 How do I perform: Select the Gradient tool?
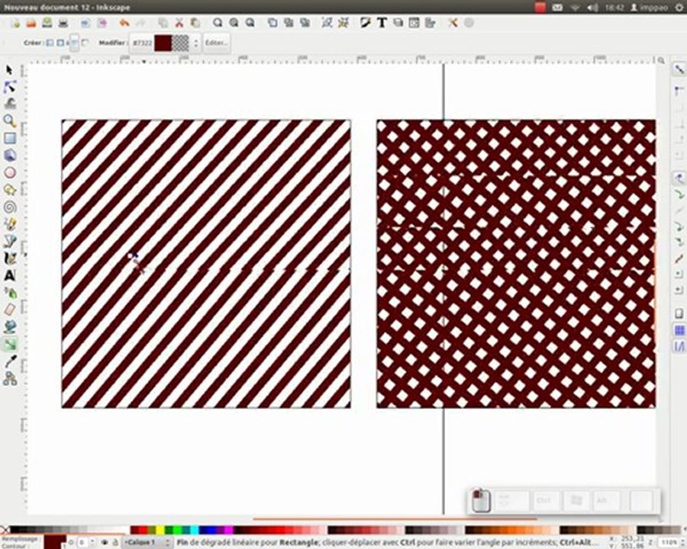pyautogui.click(x=10, y=344)
